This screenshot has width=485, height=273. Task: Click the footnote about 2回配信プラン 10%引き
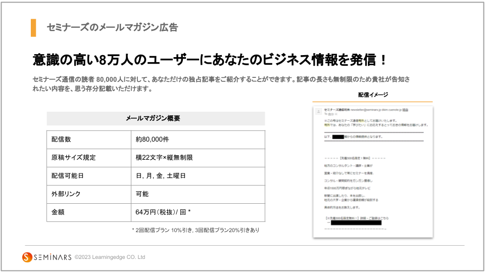point(196,231)
